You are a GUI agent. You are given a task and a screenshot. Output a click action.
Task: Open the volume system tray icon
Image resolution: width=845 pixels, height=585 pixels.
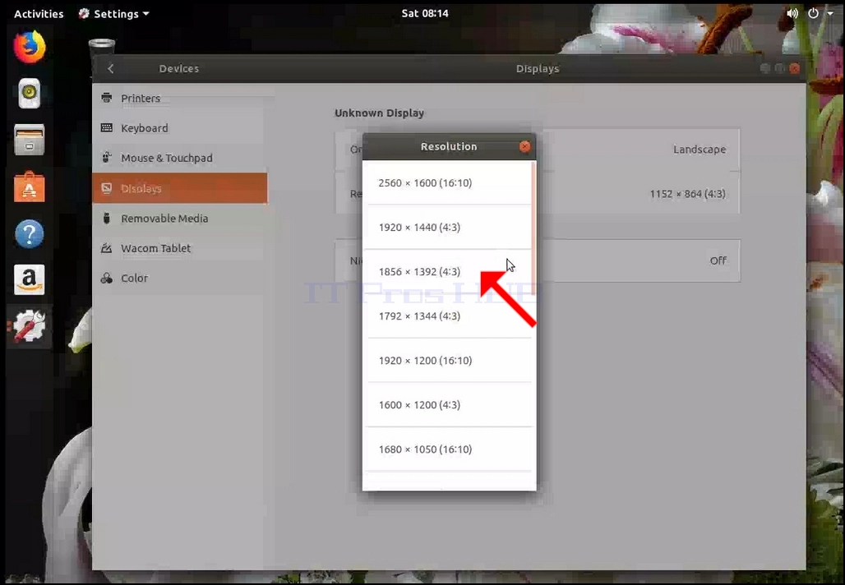[792, 13]
